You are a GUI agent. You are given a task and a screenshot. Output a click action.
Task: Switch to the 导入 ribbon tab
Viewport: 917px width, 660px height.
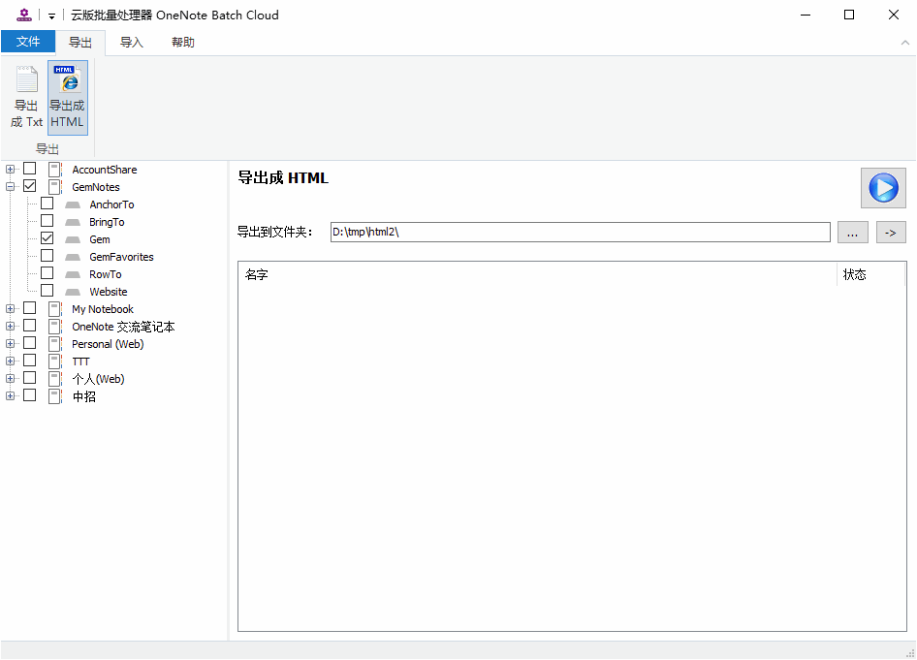(x=132, y=43)
